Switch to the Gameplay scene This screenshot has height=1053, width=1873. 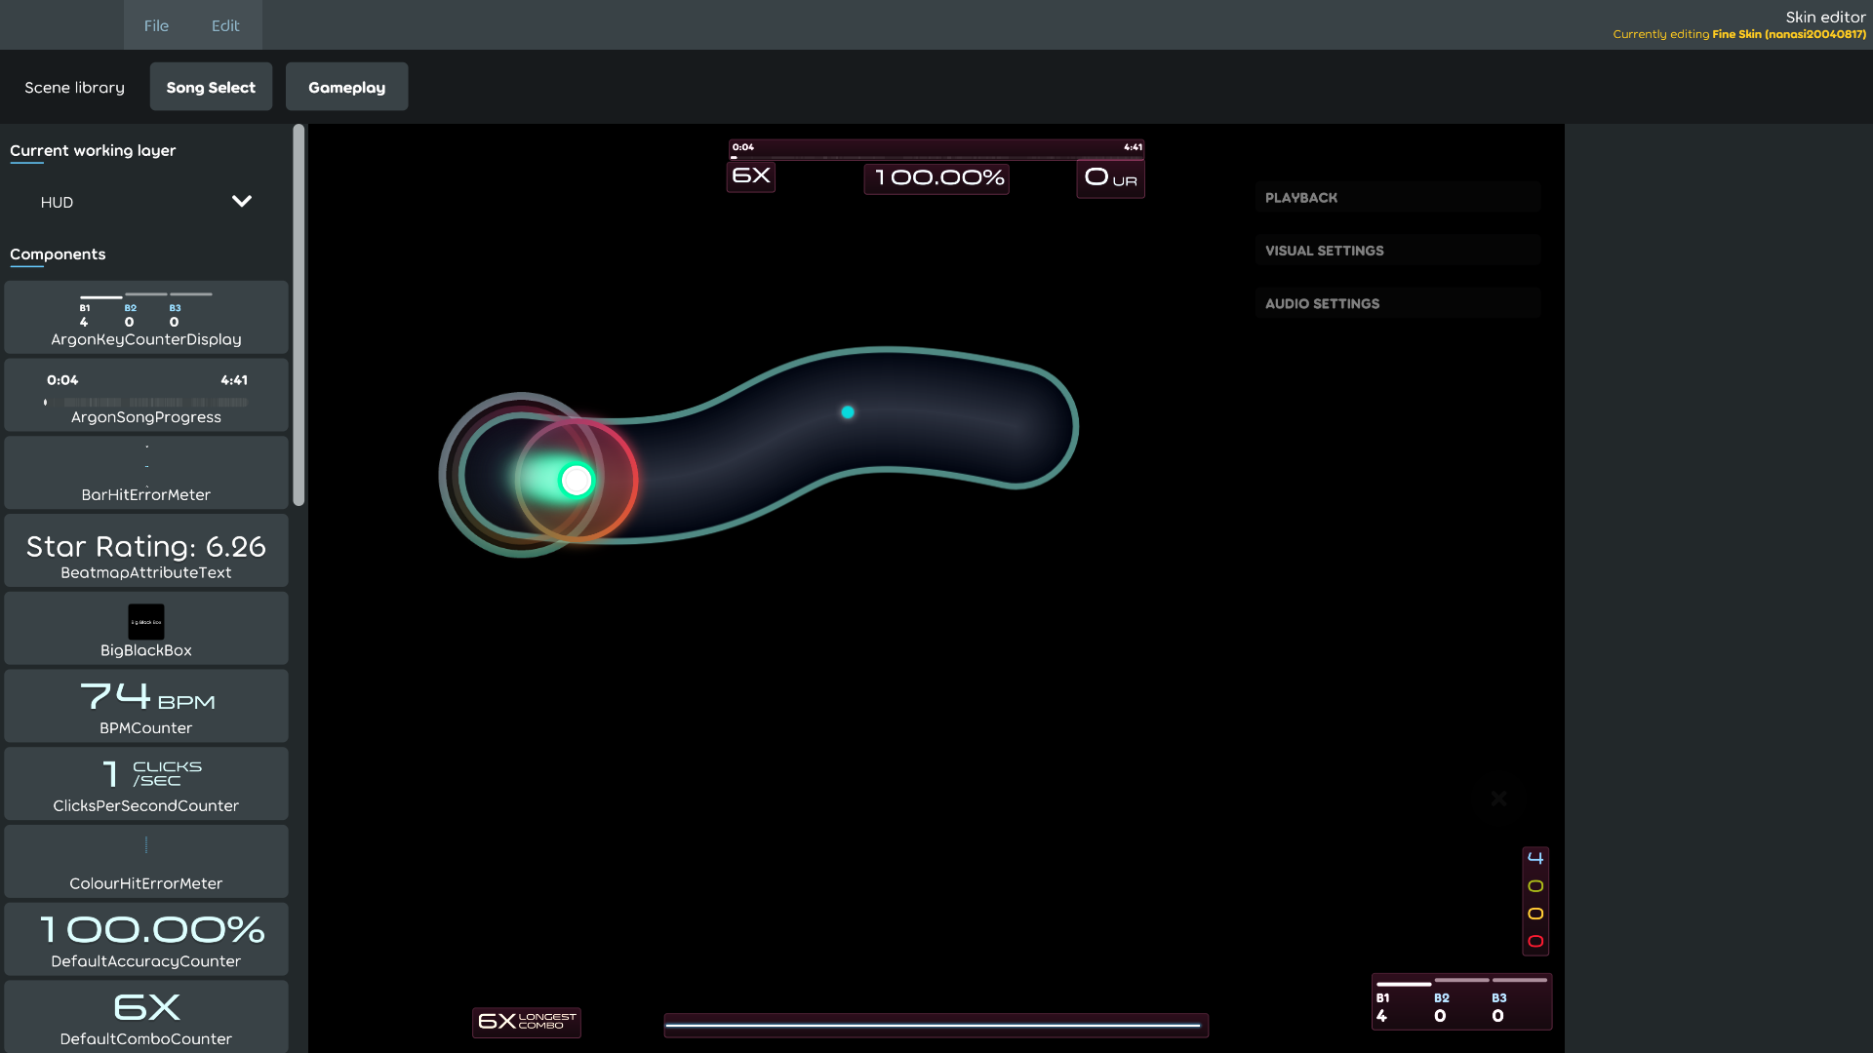pos(346,87)
